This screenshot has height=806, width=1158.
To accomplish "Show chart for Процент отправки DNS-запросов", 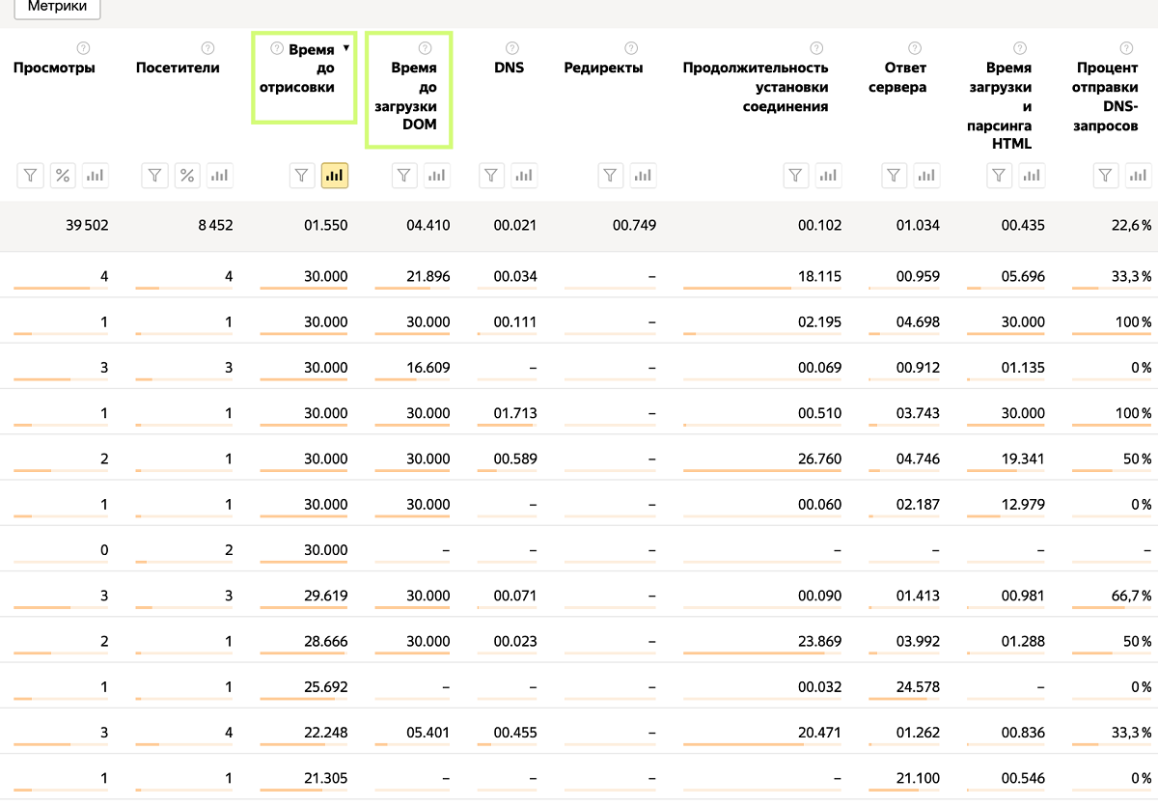I will point(1139,175).
